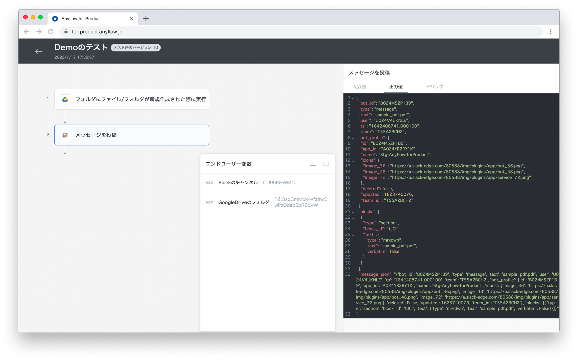
Task: Collapse the root JSON object at line 1
Action: (353, 98)
